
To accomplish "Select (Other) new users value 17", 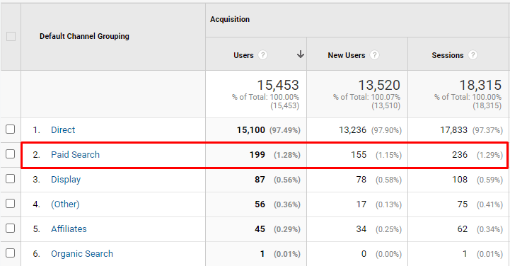I will (361, 204).
